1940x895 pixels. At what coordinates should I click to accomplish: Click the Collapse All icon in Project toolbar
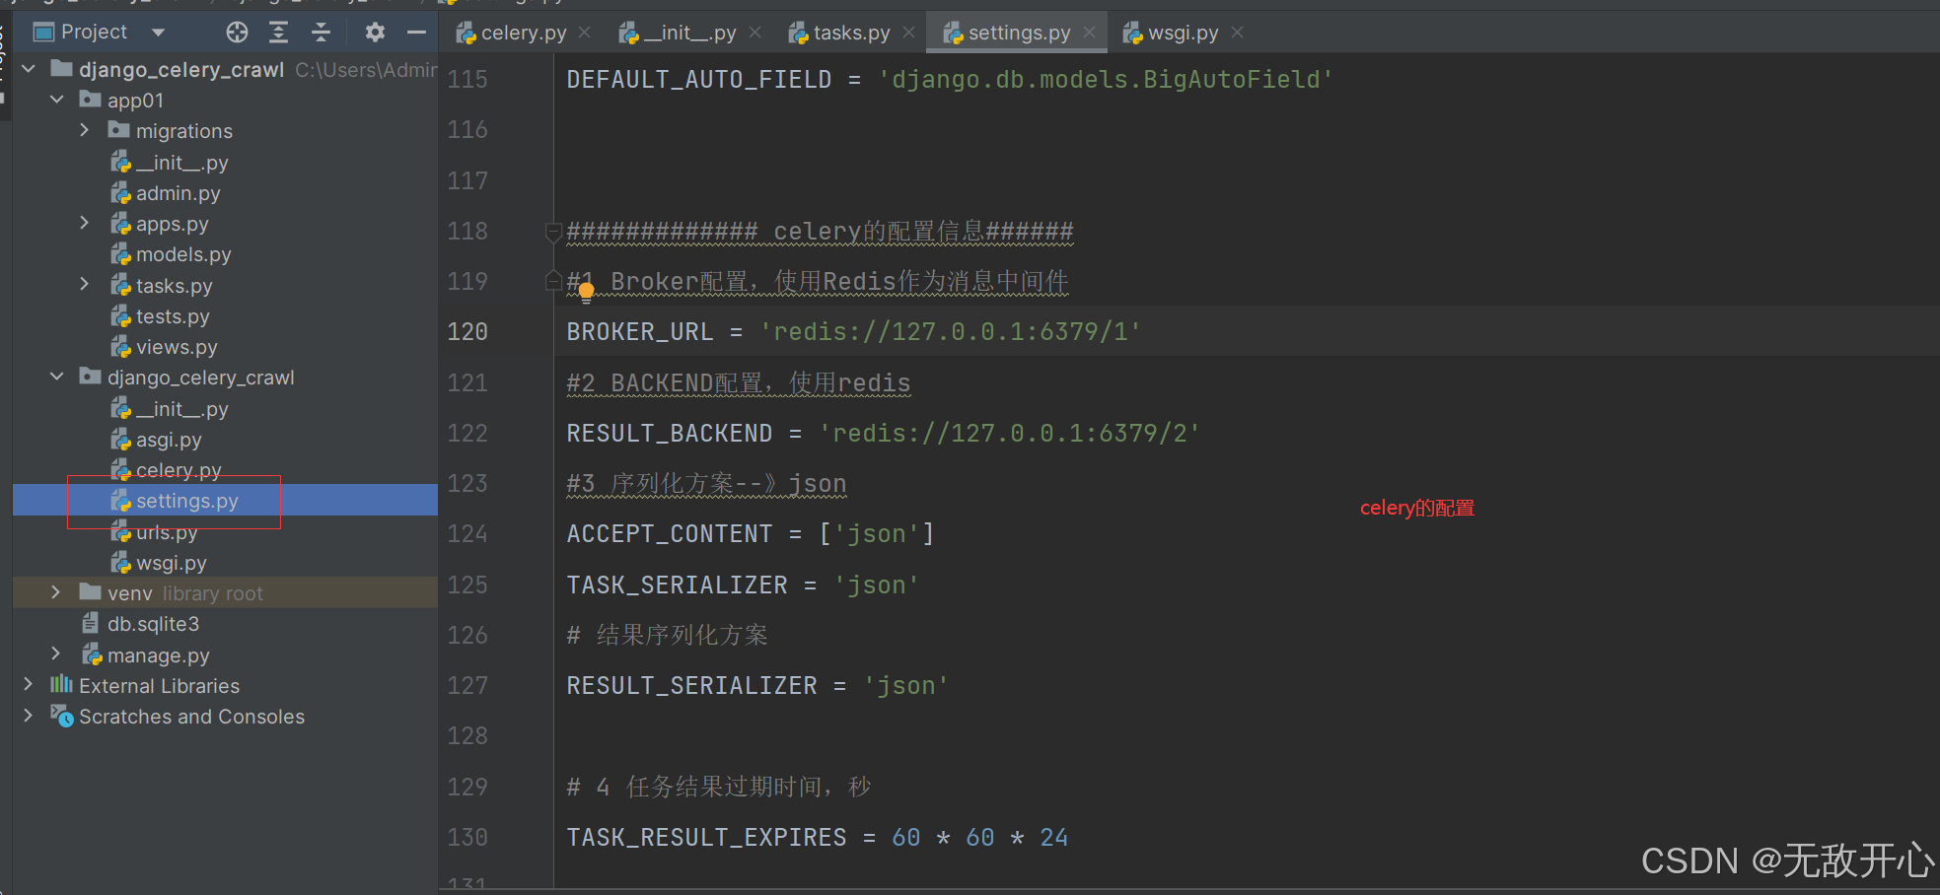(322, 33)
